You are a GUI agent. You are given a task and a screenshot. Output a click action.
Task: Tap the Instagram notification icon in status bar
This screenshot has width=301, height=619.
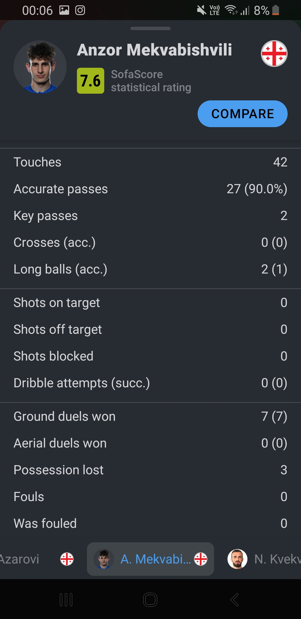tap(80, 10)
